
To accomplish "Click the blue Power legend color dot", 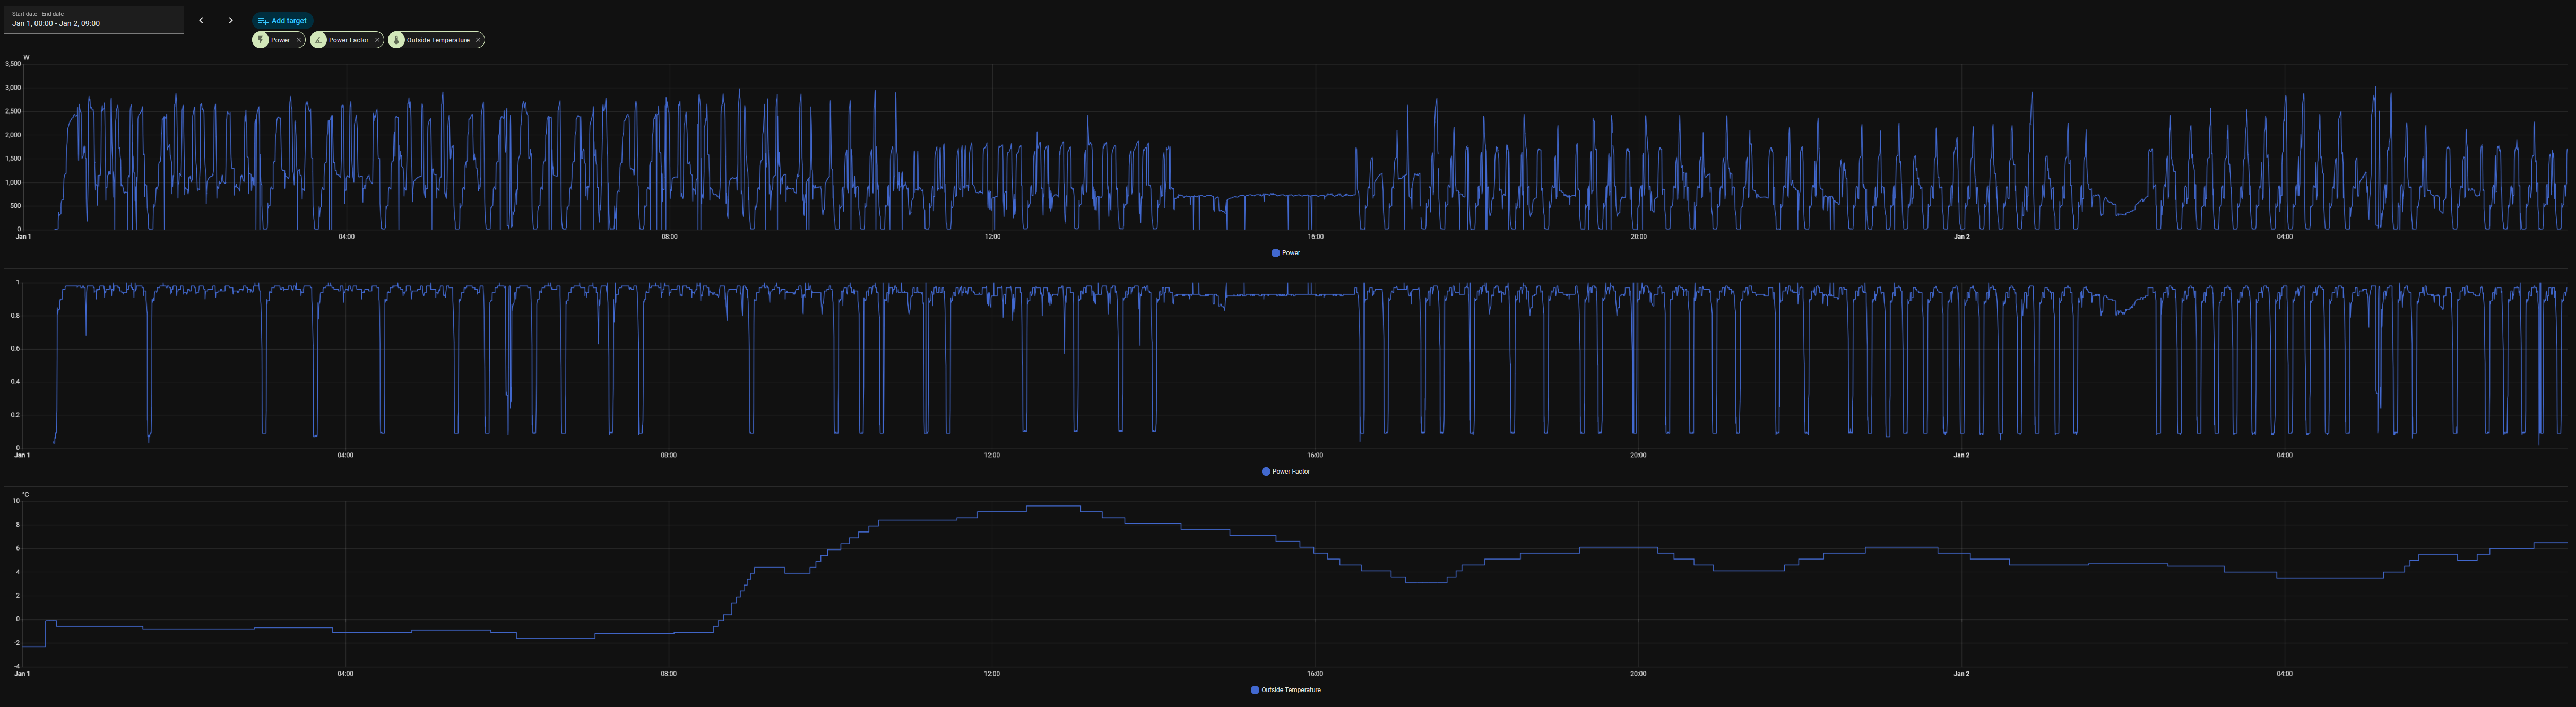I will (x=1275, y=253).
